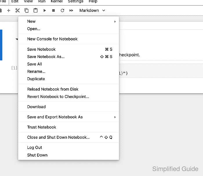This screenshot has width=203, height=176.
Task: Select New Console for Notebook
Action: pos(68,39)
